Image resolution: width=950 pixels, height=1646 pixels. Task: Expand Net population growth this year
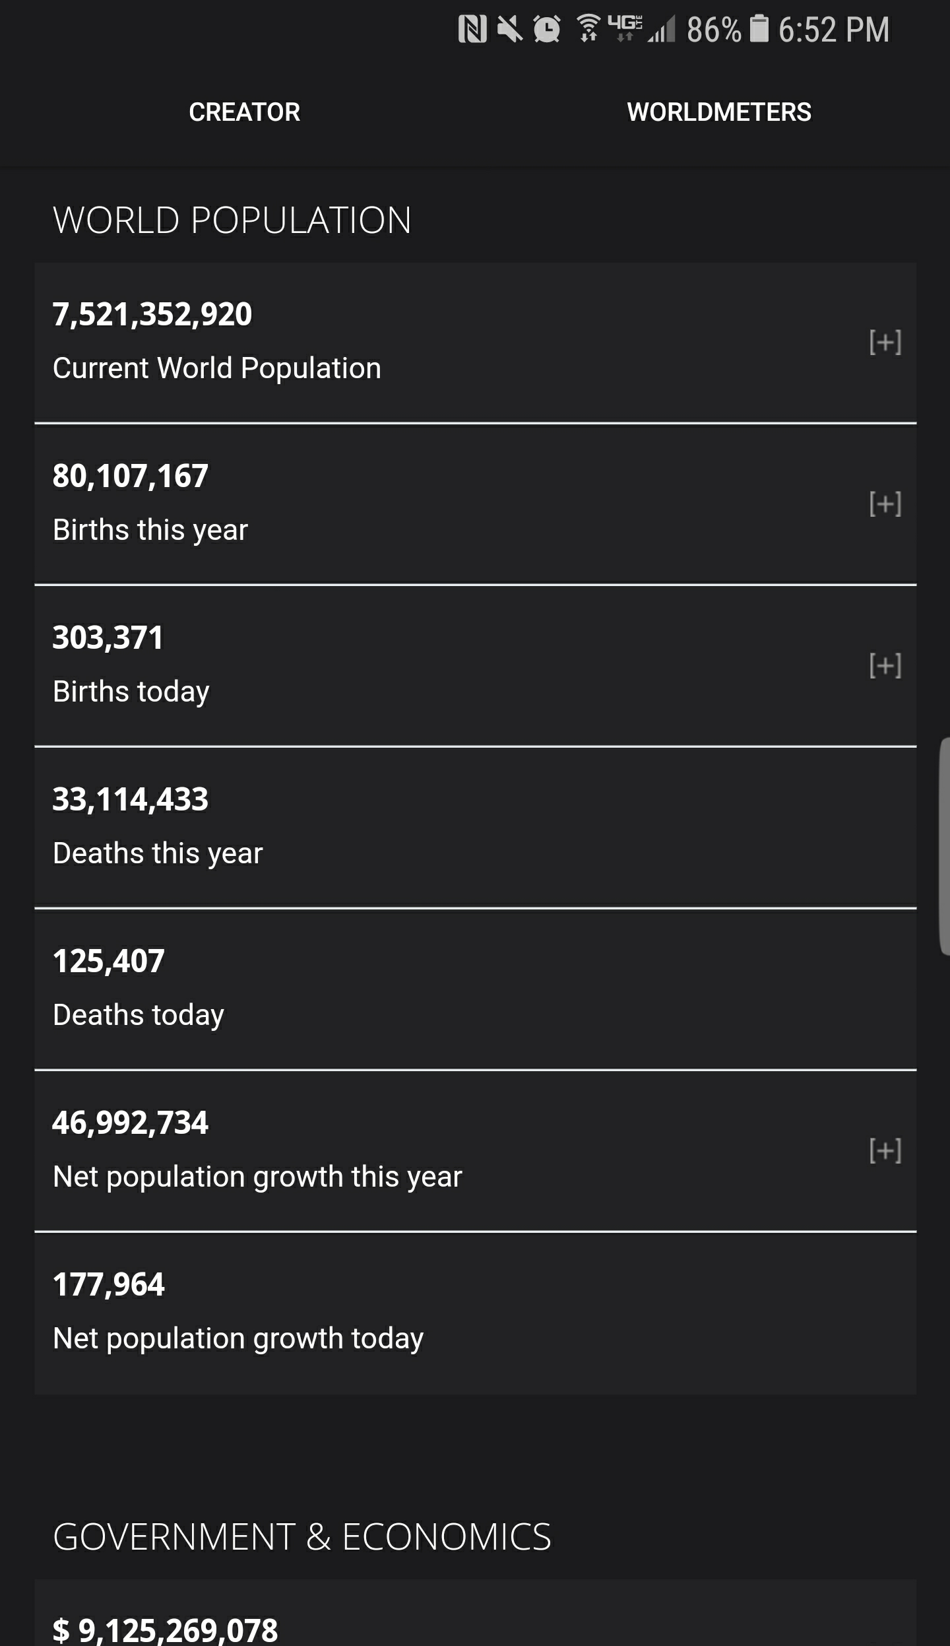885,1150
